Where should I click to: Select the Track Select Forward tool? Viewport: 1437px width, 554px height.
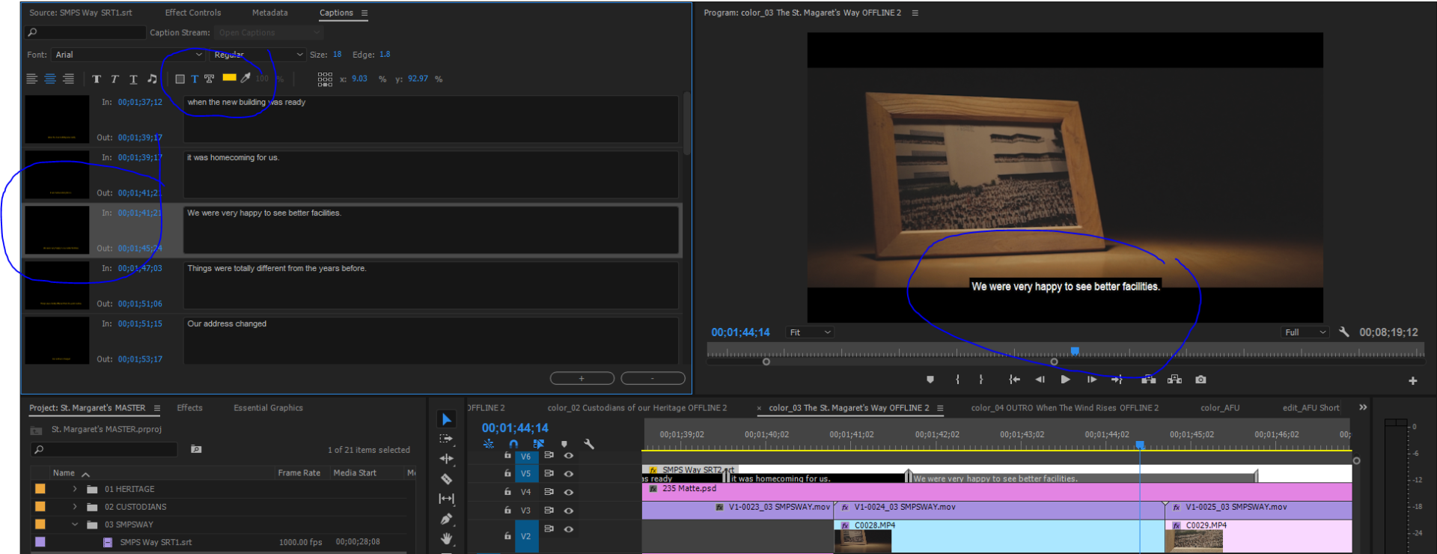click(447, 439)
